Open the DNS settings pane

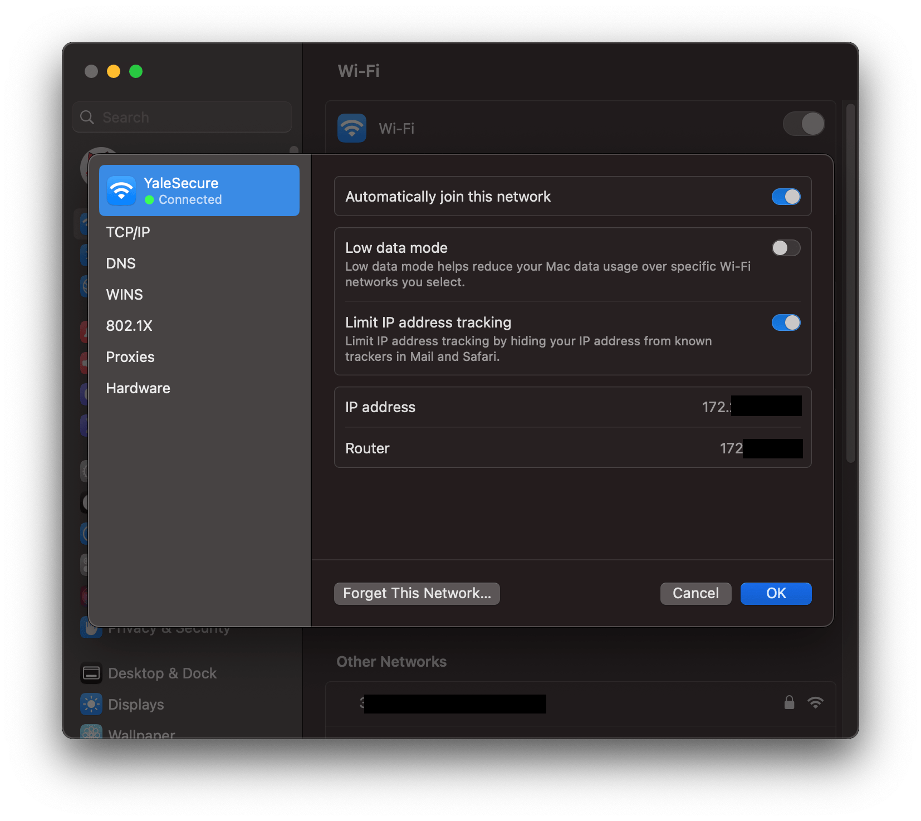121,263
